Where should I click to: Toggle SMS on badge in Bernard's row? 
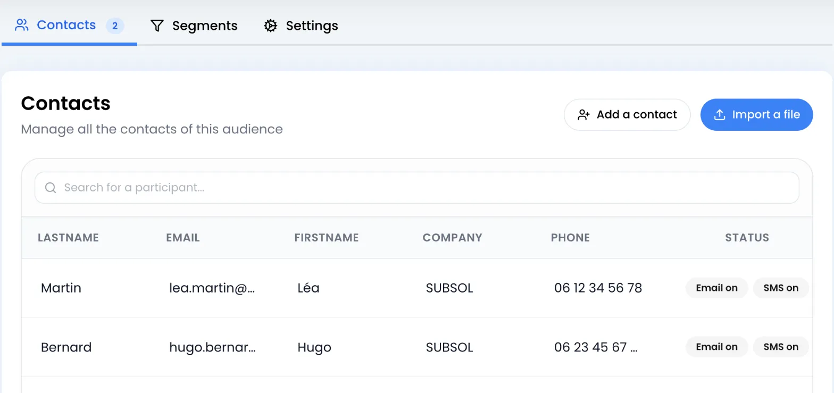[781, 347]
